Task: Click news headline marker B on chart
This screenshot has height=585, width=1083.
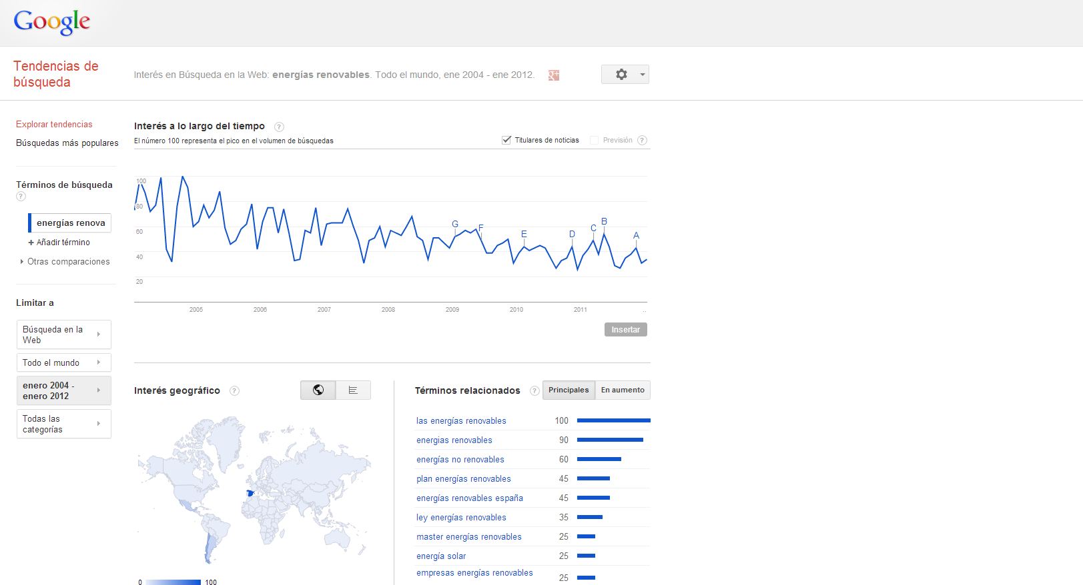Action: click(x=604, y=222)
